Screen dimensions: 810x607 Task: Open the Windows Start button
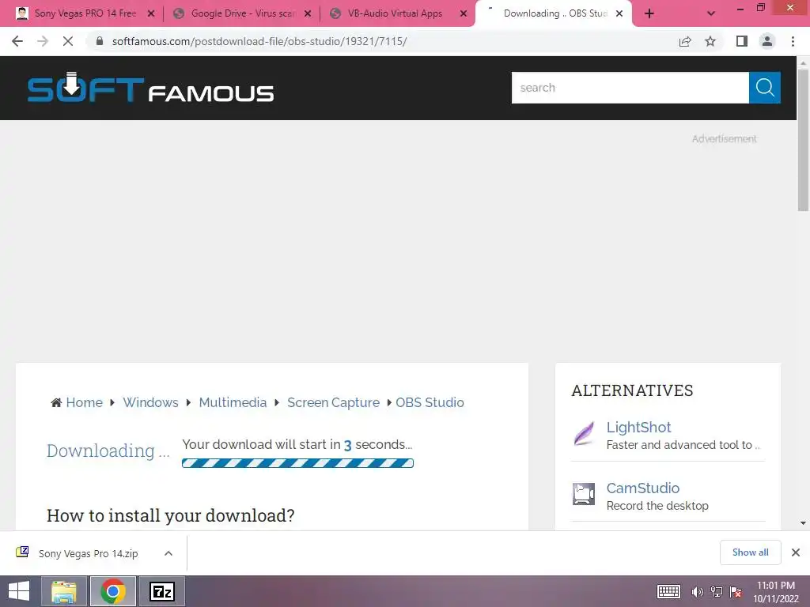19,591
